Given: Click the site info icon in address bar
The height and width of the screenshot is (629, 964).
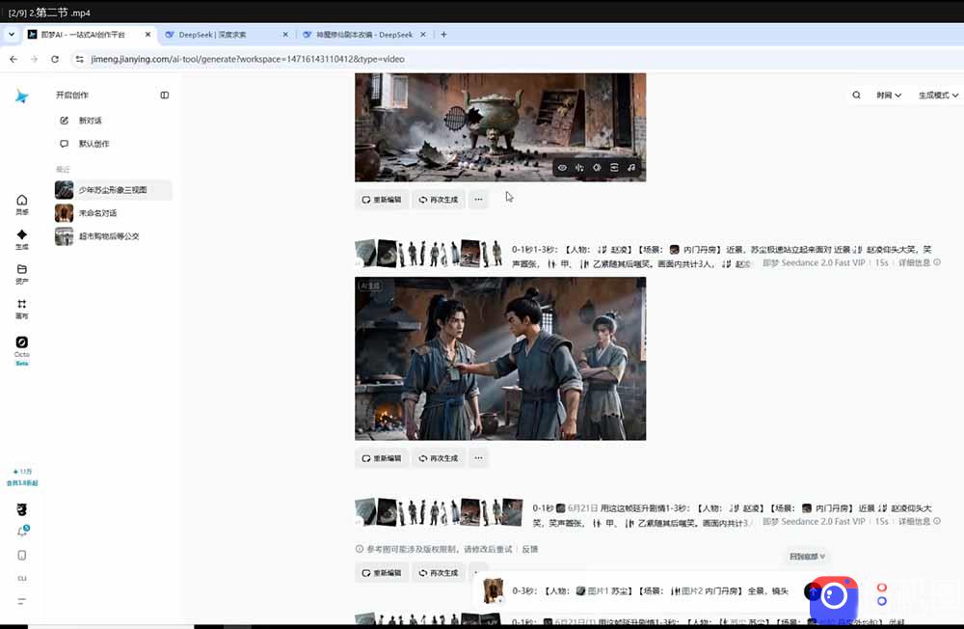Looking at the screenshot, I should 79,59.
